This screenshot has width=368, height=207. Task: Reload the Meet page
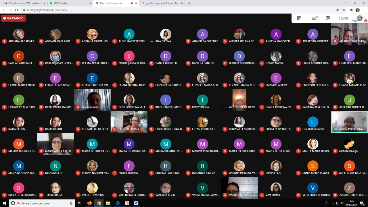pyautogui.click(x=16, y=10)
